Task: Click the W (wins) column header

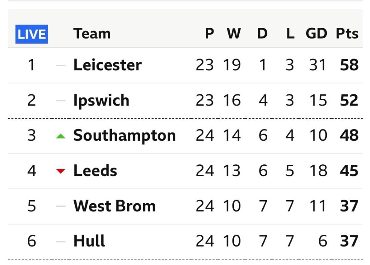Action: (233, 34)
